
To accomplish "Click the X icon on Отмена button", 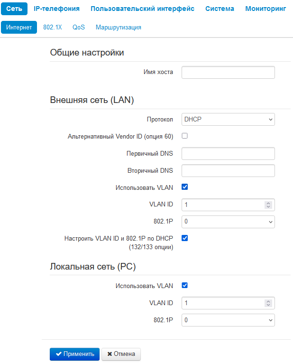I will 110,354.
